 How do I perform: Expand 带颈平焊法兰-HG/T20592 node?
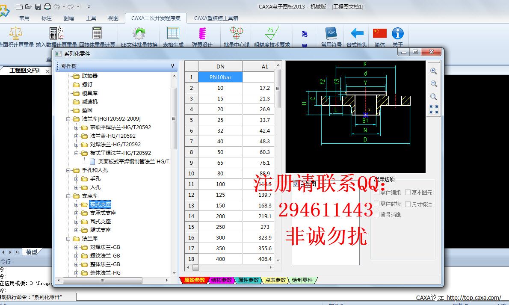tap(76, 127)
